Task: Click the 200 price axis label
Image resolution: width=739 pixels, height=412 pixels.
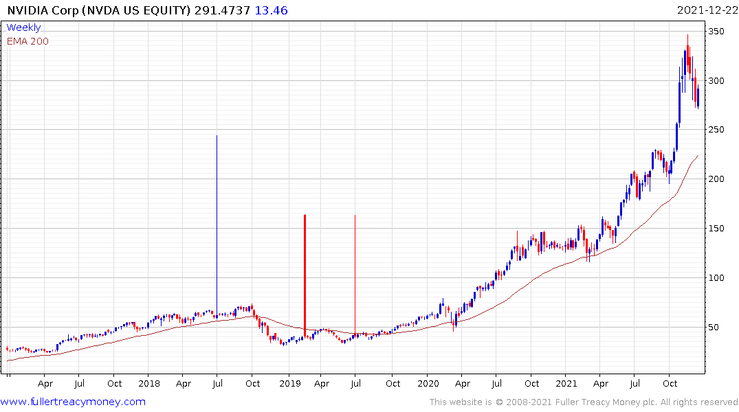Action: (x=716, y=179)
